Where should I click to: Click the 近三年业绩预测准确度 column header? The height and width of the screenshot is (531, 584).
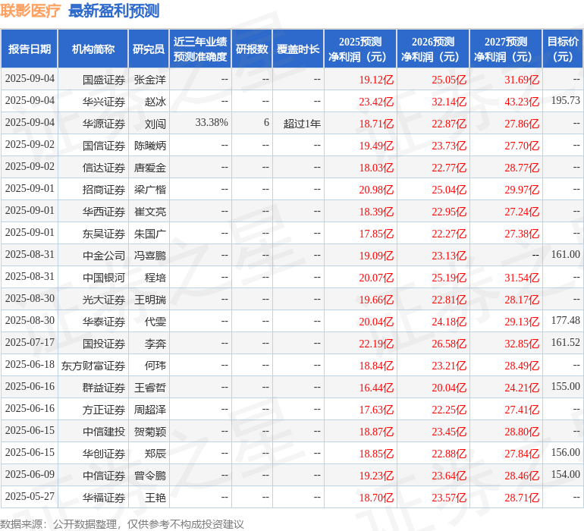199,49
